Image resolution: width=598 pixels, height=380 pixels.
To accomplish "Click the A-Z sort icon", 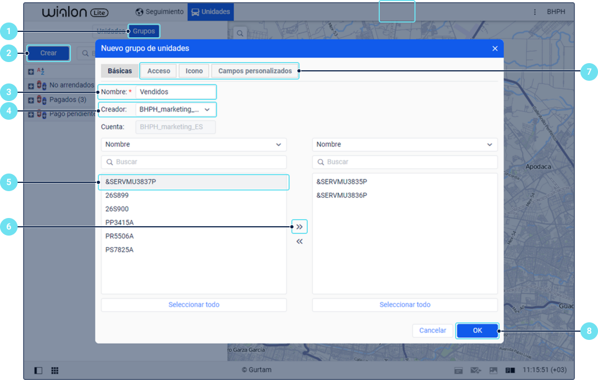I will point(41,71).
